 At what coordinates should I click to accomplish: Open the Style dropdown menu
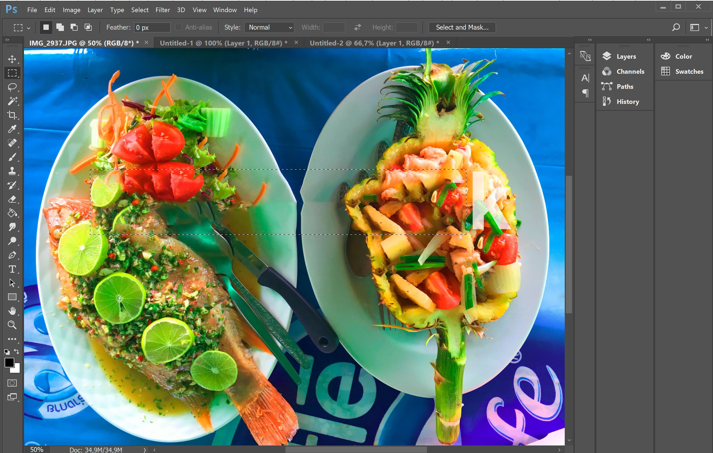click(268, 26)
